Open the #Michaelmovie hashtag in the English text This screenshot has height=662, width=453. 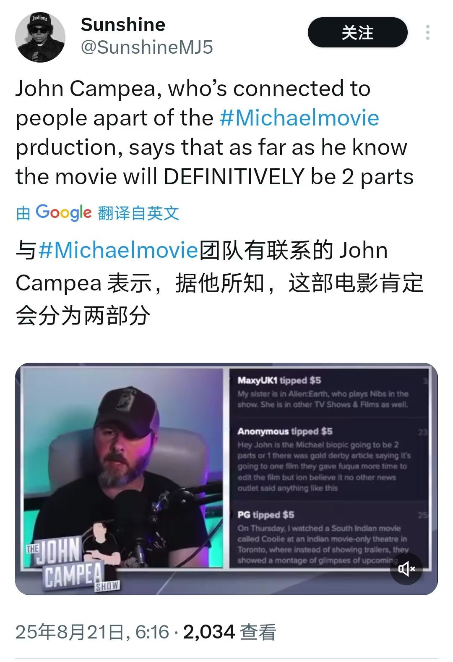point(299,118)
